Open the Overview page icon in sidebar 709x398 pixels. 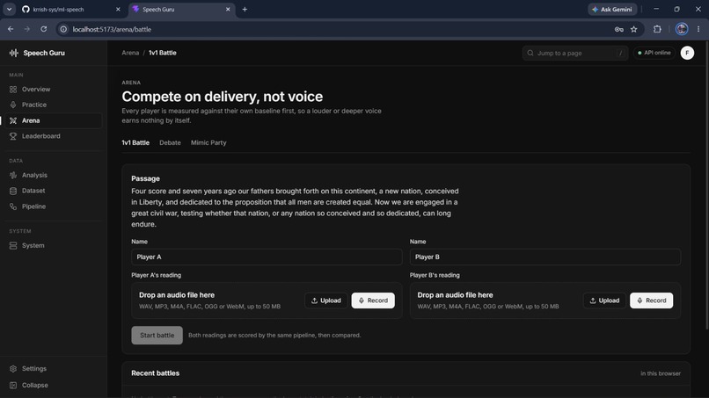[x=13, y=90]
